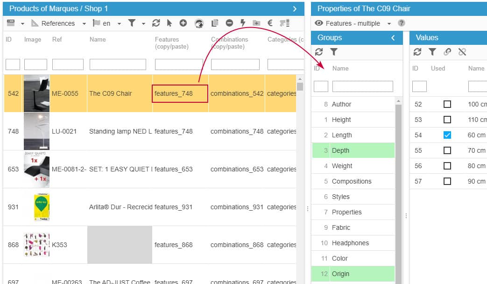Click features_748 cell of The C09 Chair

click(180, 93)
